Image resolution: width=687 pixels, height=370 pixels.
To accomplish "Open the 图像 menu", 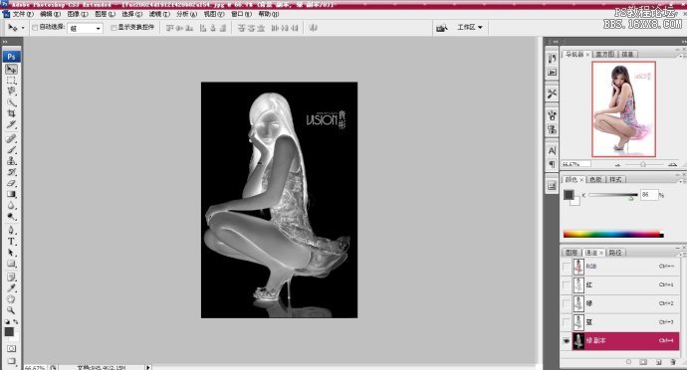I will point(78,14).
